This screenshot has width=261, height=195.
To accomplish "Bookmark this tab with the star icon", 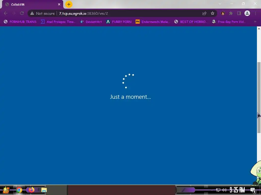I will 212,13.
